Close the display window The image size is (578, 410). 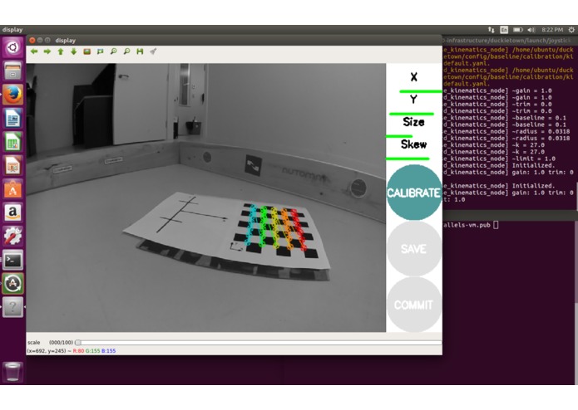32,40
